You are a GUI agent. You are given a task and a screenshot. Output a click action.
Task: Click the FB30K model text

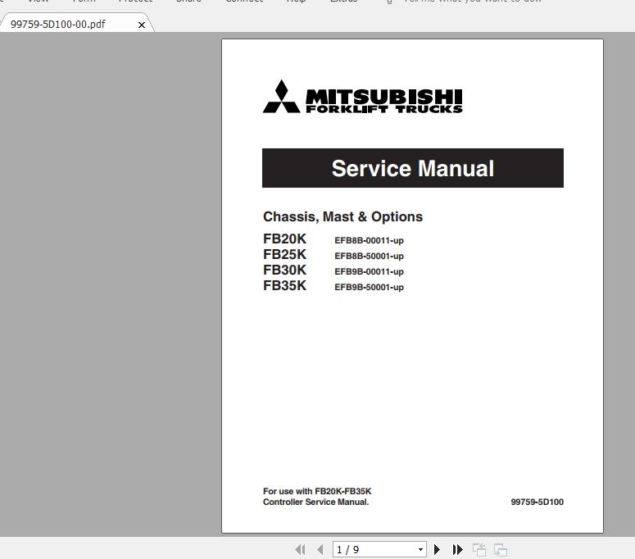284,270
